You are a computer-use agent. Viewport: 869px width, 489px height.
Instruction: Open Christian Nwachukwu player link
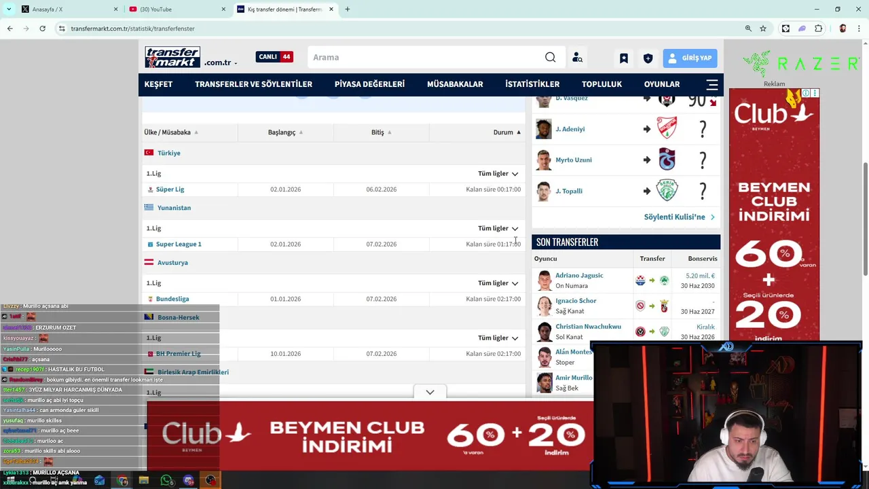coord(588,327)
